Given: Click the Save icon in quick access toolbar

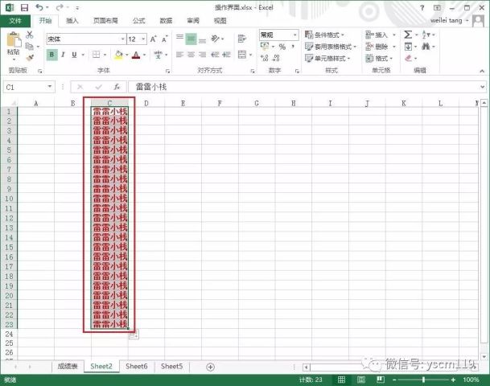Looking at the screenshot, I should click(24, 7).
